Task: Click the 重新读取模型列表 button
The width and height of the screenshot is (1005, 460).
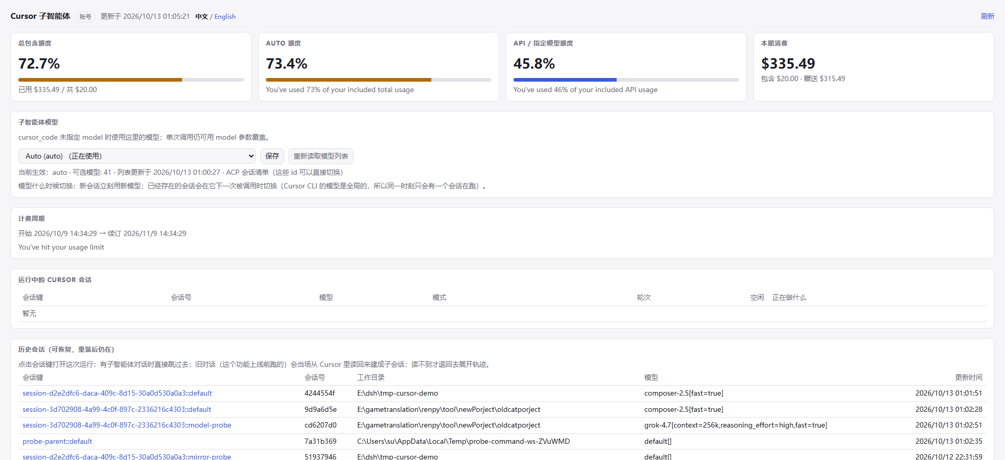Action: [x=321, y=156]
